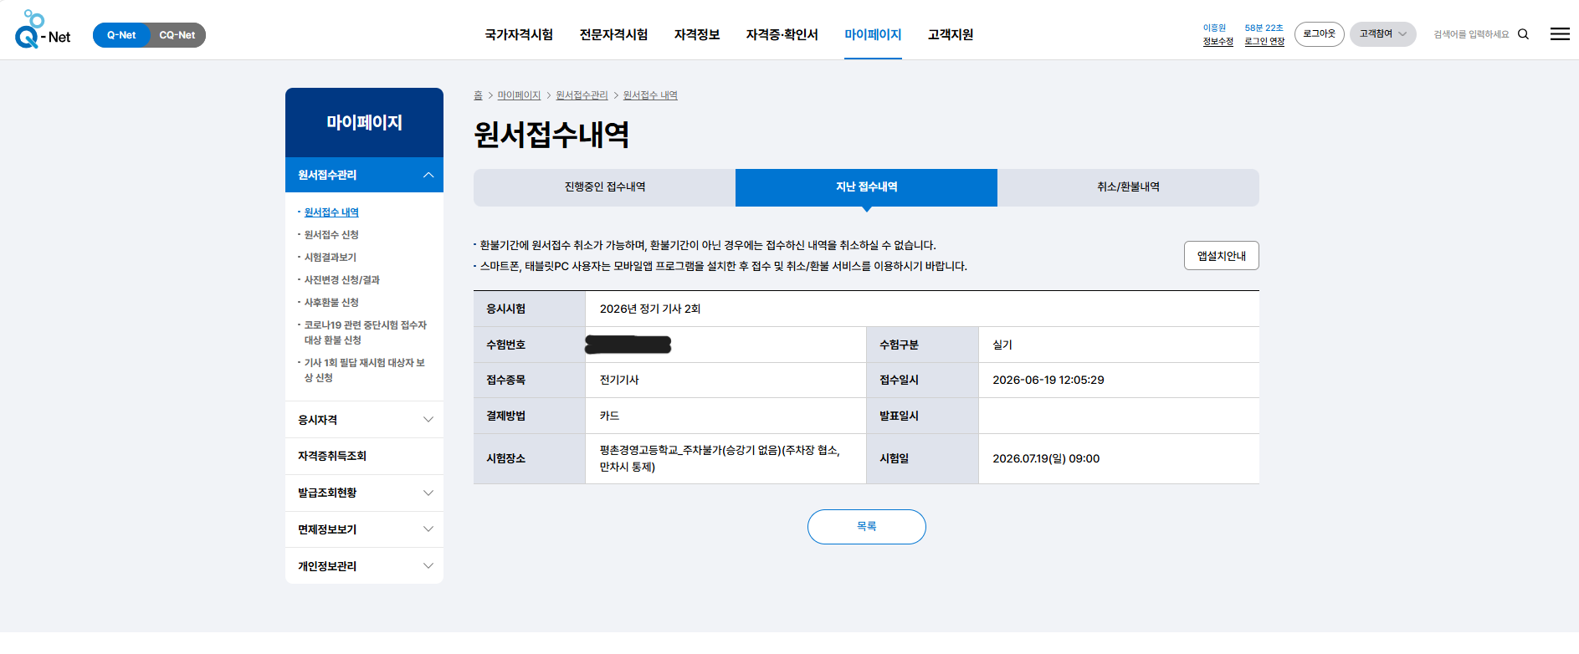Open the 자격정보 menu
The width and height of the screenshot is (1579, 654).
tap(697, 34)
